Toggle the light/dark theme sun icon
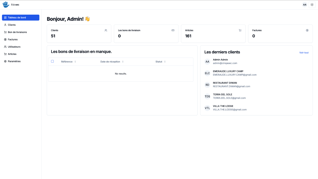This screenshot has height=179, width=318. tap(312, 5)
